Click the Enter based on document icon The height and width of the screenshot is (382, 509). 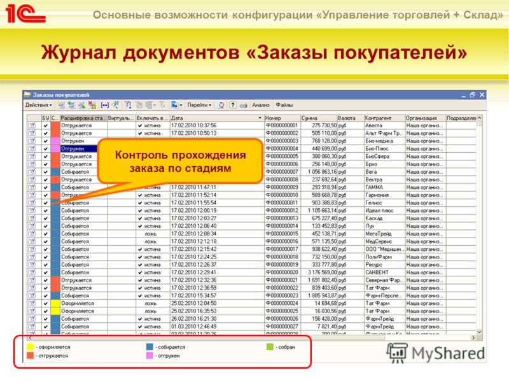pos(175,105)
